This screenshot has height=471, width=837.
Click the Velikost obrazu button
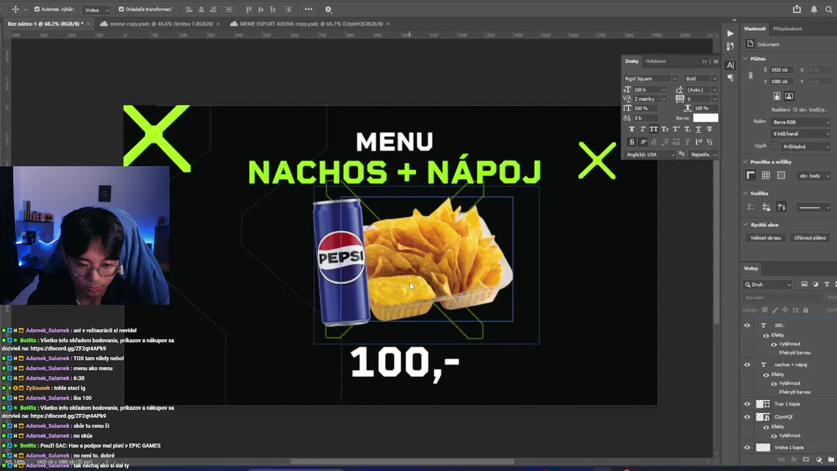click(x=766, y=237)
